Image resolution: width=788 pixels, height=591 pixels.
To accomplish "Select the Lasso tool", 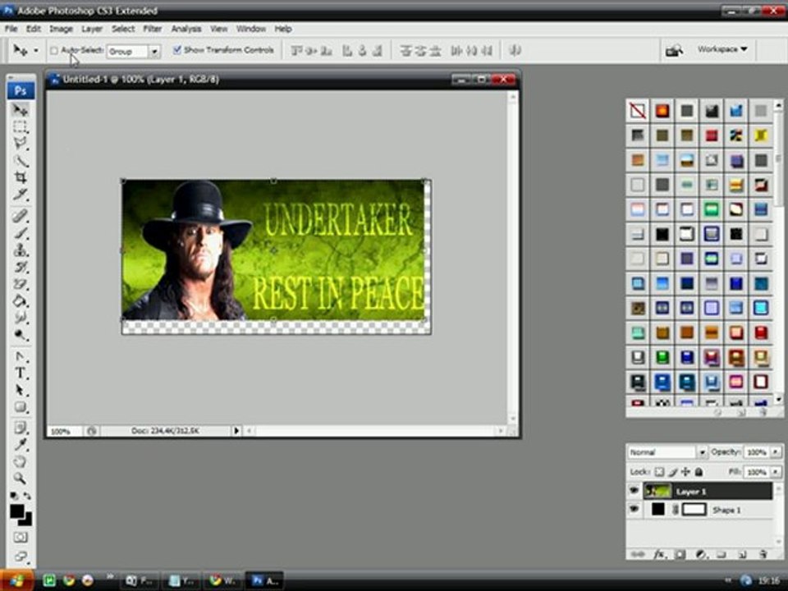I will [20, 143].
